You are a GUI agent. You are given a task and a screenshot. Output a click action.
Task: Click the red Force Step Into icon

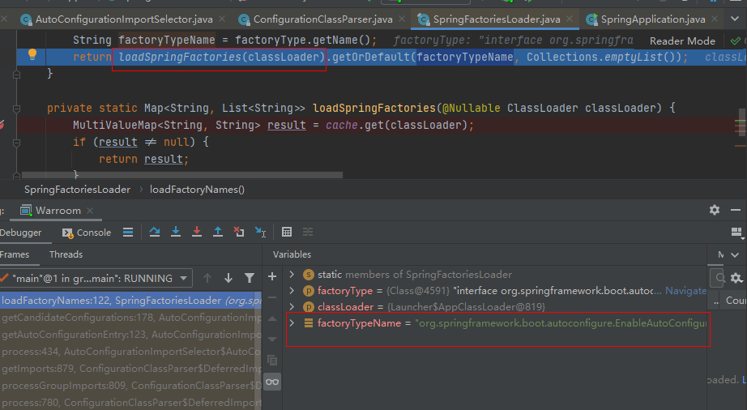pyautogui.click(x=197, y=232)
